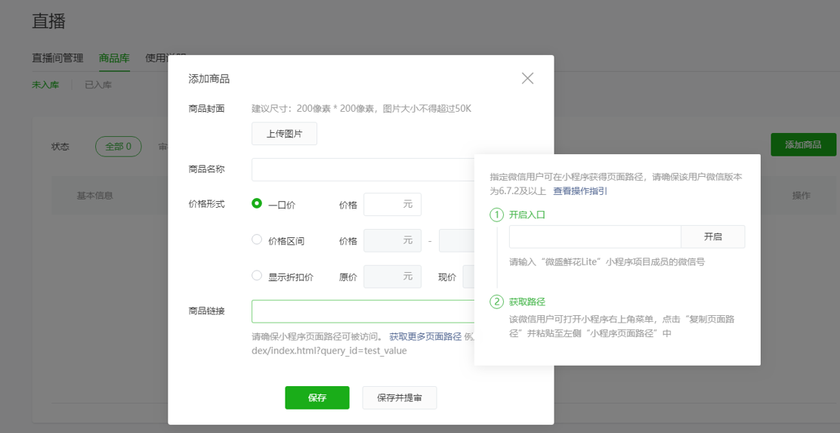Open the 获取更多页面路径 link

tap(425, 336)
